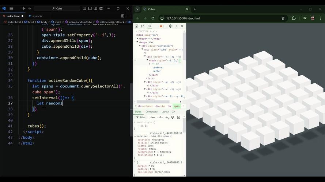Open DevTools settings gear

(170, 26)
